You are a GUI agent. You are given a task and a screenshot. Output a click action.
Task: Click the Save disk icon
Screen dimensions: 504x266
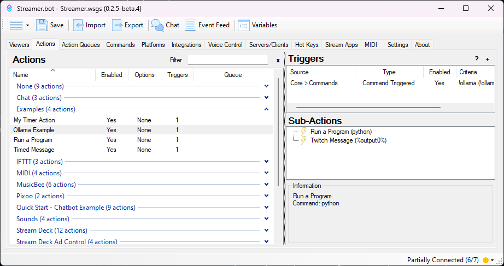click(x=42, y=25)
